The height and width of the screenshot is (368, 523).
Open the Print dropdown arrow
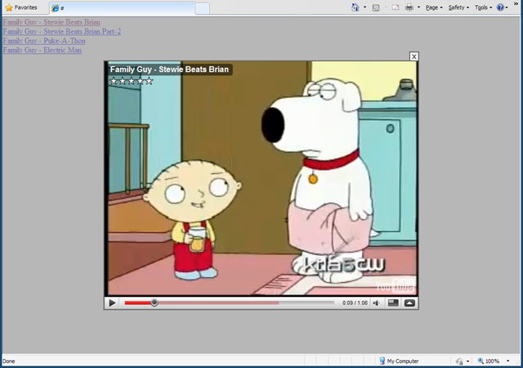coord(418,7)
